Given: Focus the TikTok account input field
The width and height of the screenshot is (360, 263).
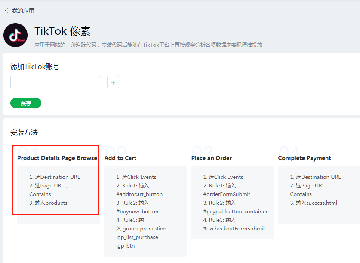Looking at the screenshot, I should [x=55, y=82].
